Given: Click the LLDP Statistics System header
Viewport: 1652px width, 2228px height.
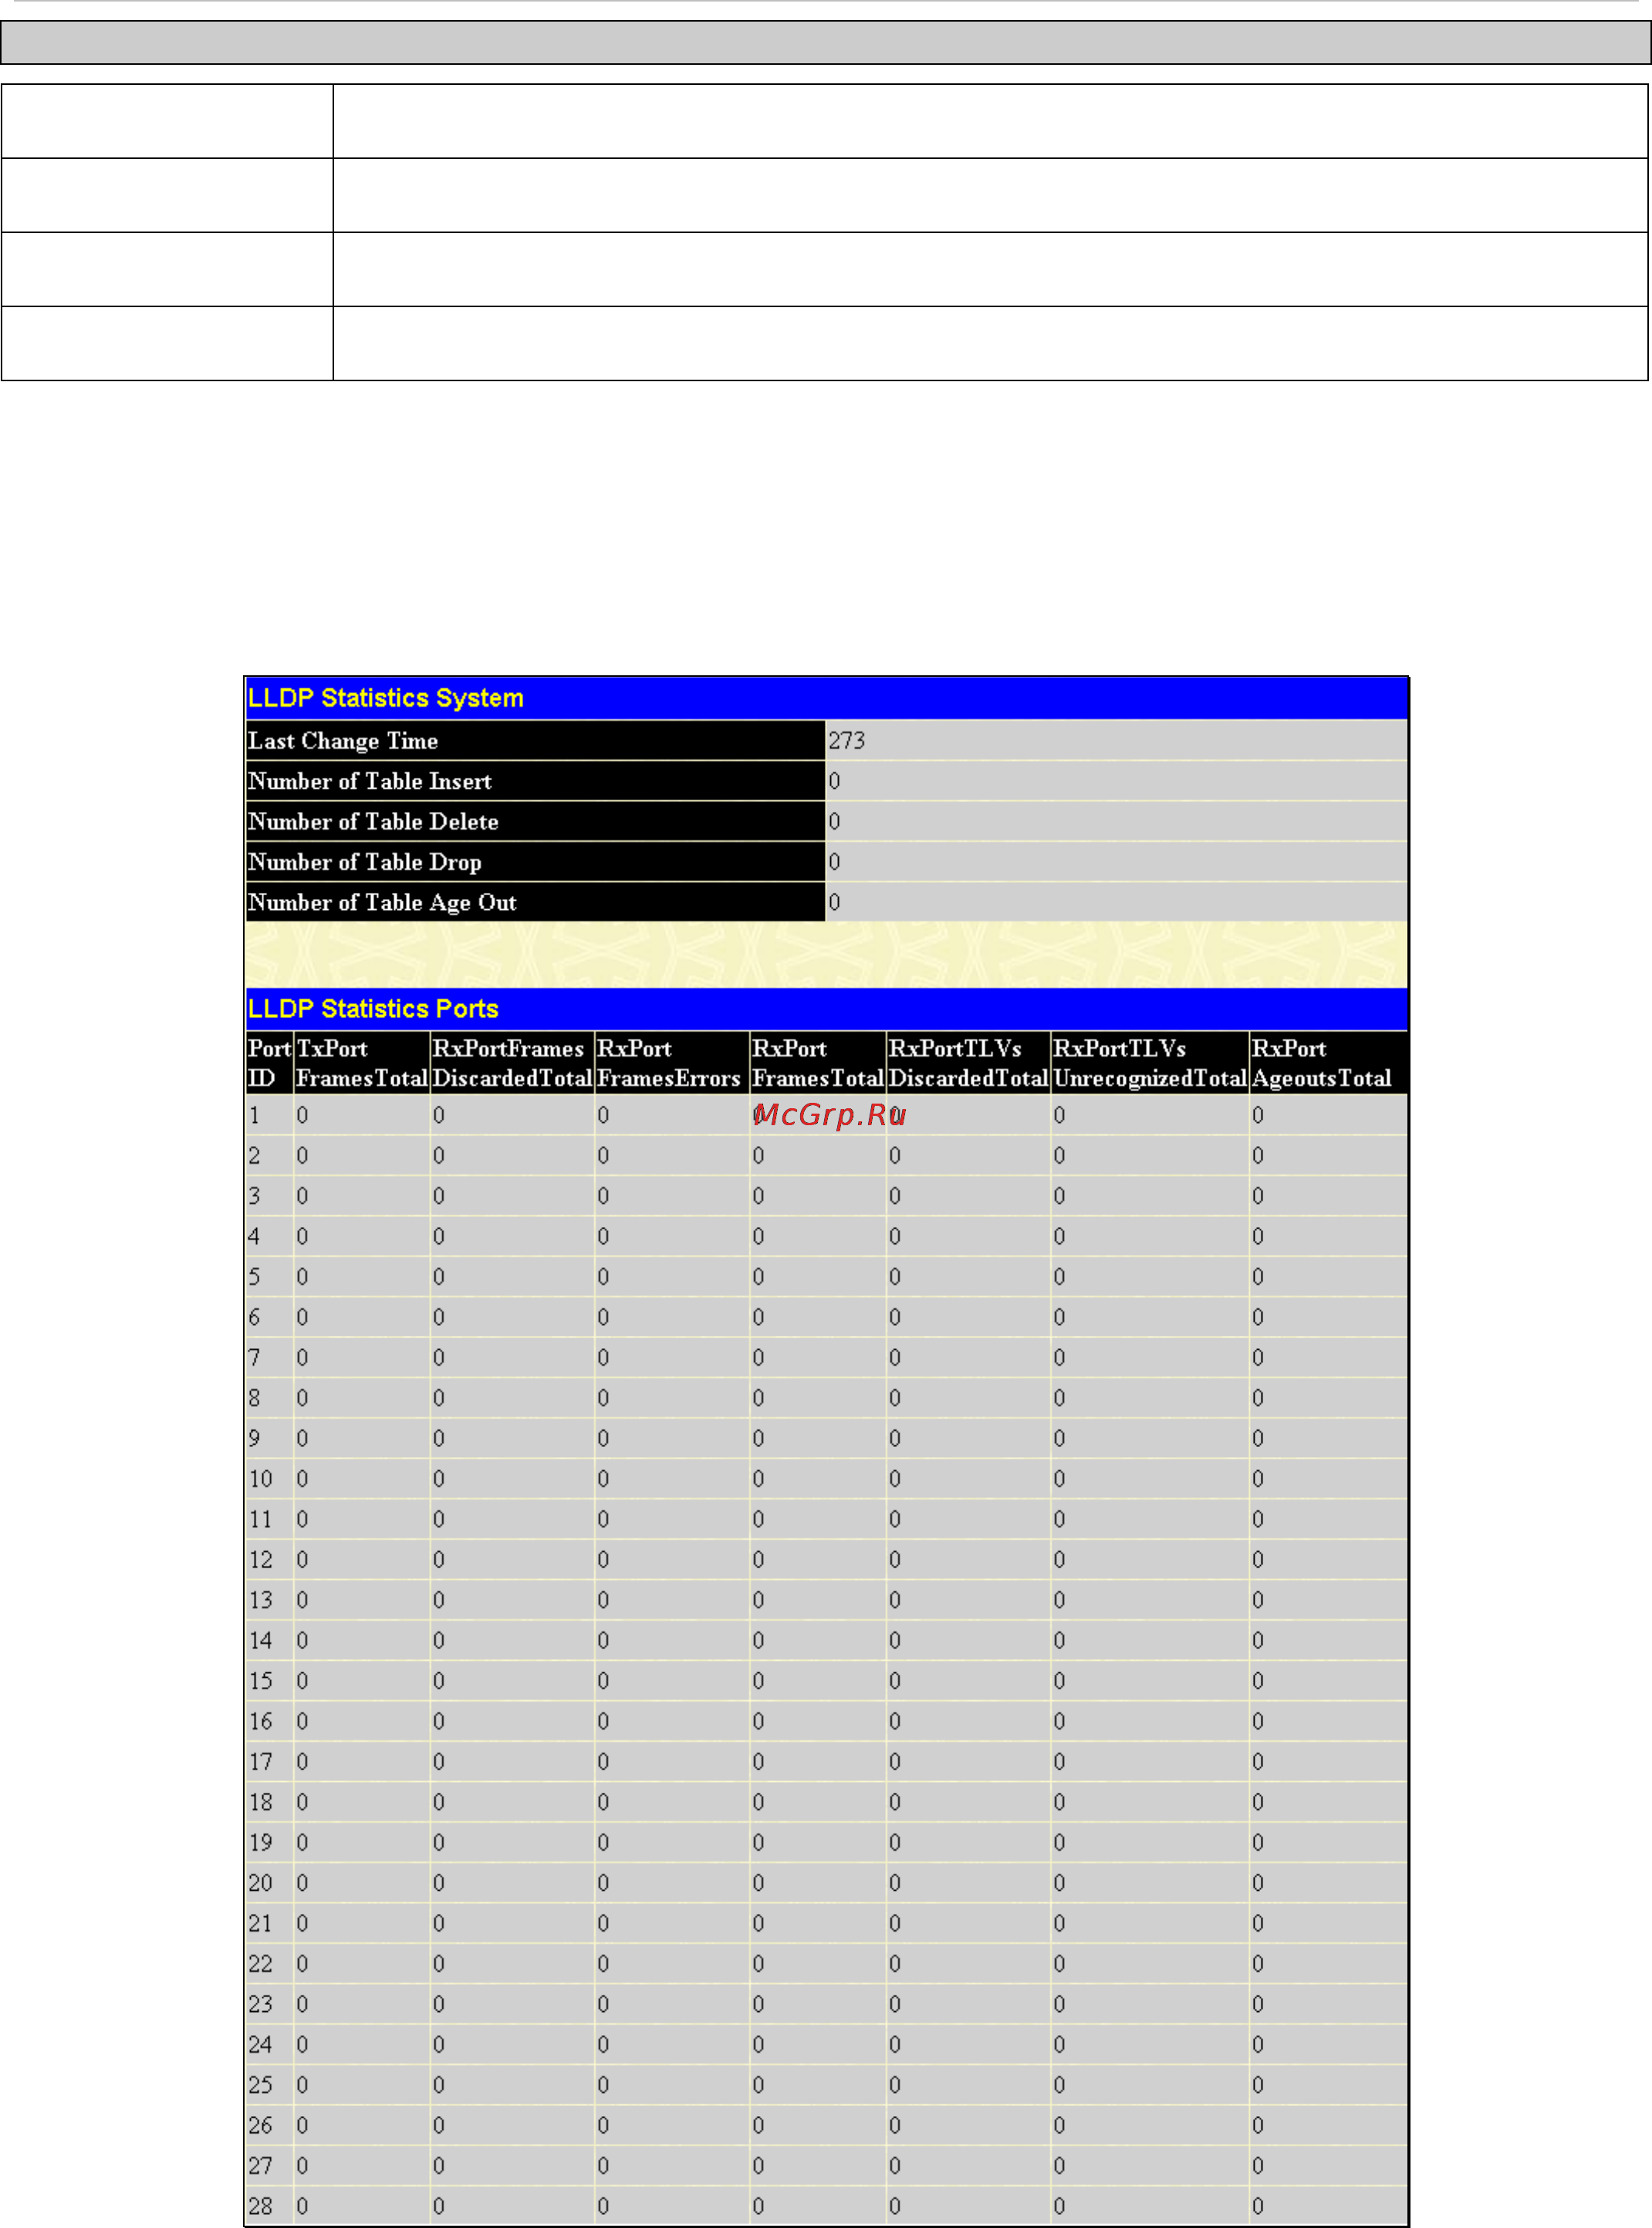Looking at the screenshot, I should point(826,698).
